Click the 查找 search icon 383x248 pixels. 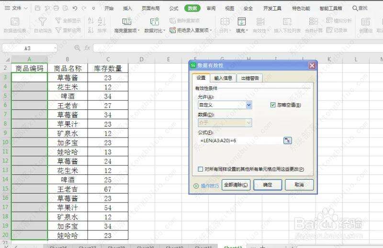[355, 8]
